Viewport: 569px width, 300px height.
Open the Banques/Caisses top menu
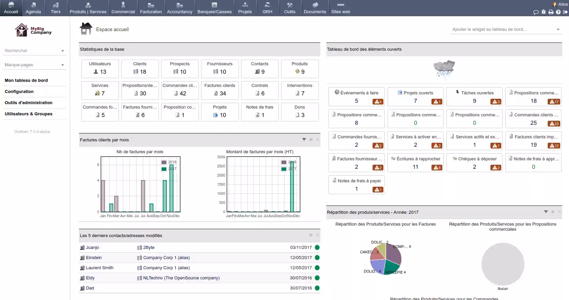tap(214, 8)
